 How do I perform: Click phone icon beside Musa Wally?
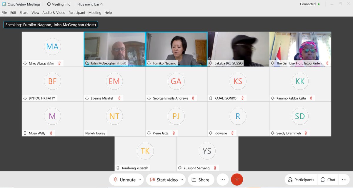click(25, 133)
